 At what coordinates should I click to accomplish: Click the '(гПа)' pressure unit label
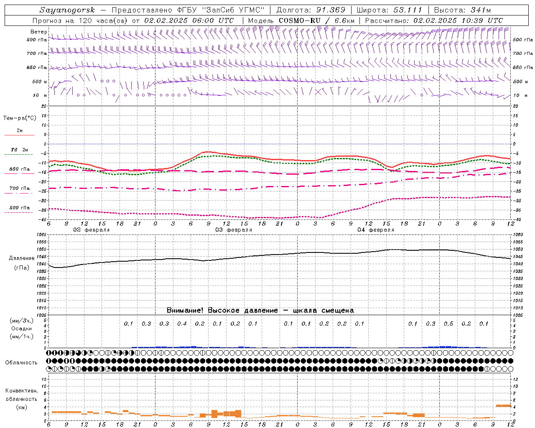coord(22,268)
